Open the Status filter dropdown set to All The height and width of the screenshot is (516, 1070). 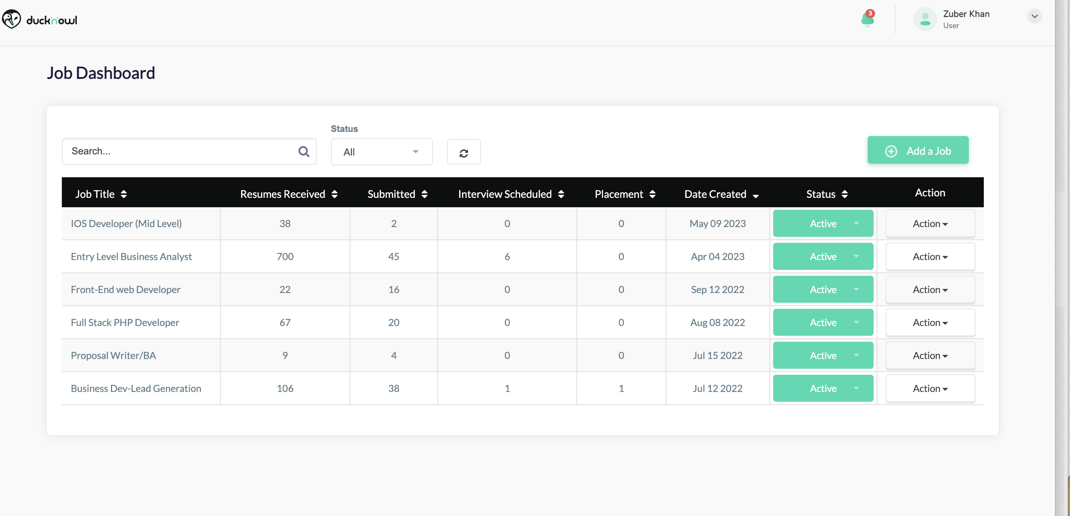click(x=381, y=152)
